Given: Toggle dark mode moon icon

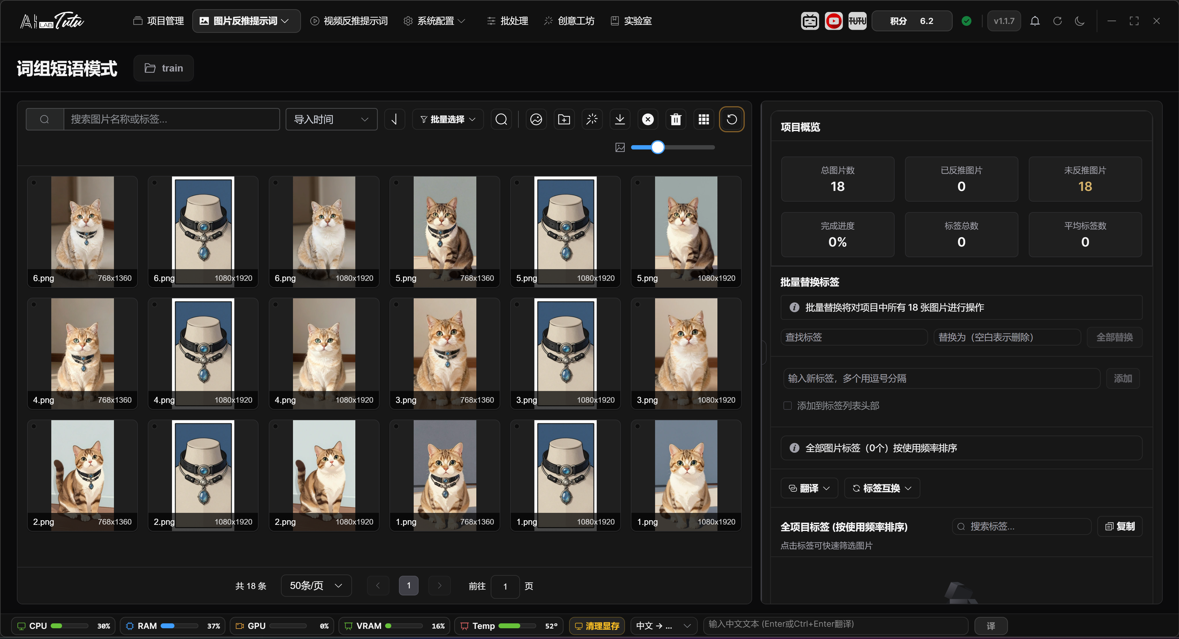Looking at the screenshot, I should pos(1080,21).
